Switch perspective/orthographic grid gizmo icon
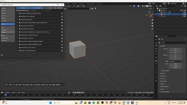This screenshot has width=187, height=105. point(152,29)
